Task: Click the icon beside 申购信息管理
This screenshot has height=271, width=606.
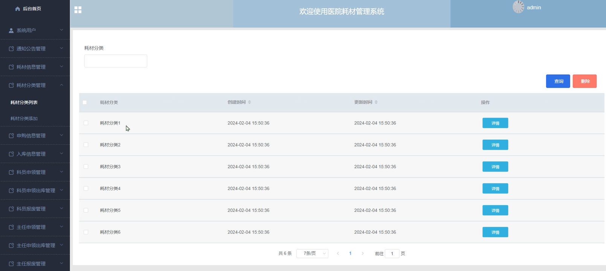Action: [x=11, y=136]
